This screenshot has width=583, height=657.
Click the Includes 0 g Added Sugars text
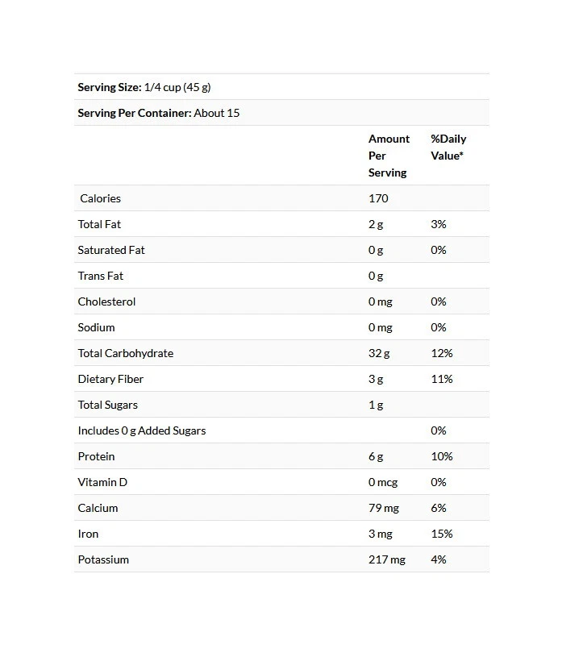click(x=141, y=430)
